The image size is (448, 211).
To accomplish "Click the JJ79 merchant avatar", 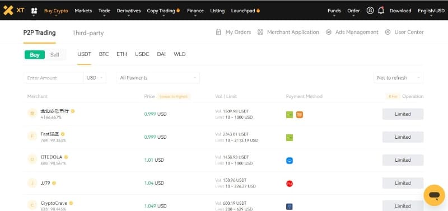I will click(x=32, y=182).
